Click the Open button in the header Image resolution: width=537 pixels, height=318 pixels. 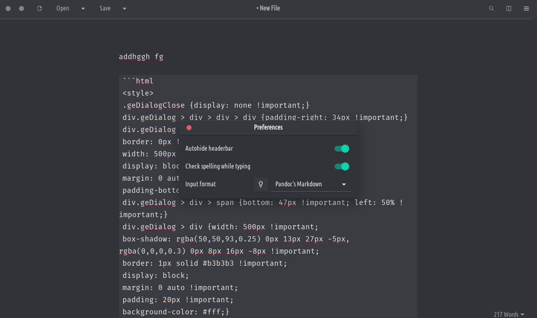[63, 9]
